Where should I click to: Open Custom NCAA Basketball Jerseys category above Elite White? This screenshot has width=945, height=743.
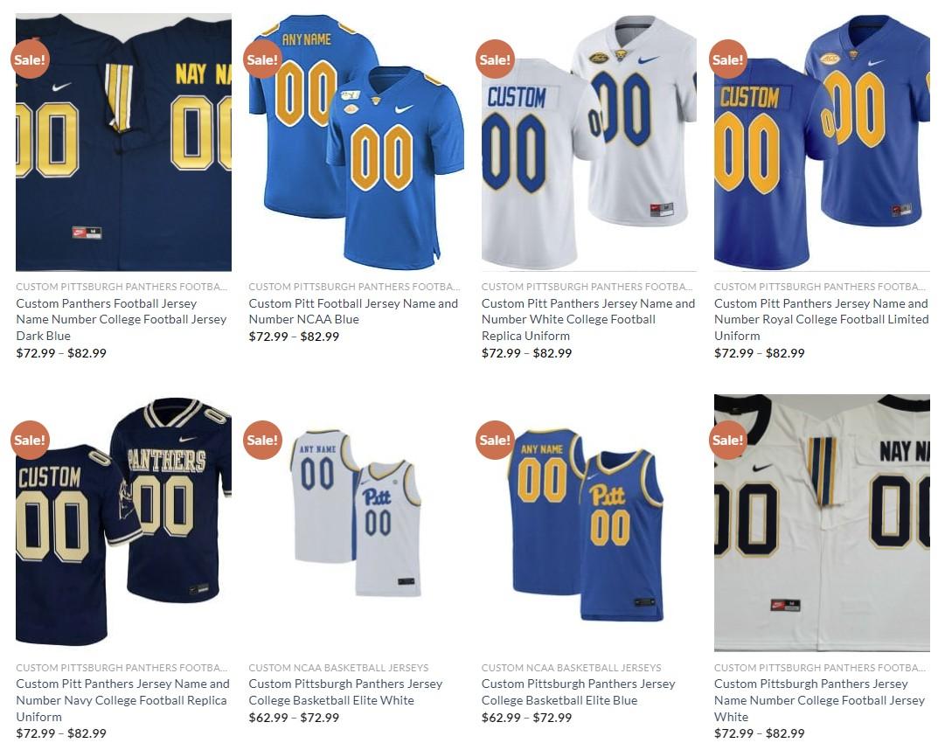338,668
